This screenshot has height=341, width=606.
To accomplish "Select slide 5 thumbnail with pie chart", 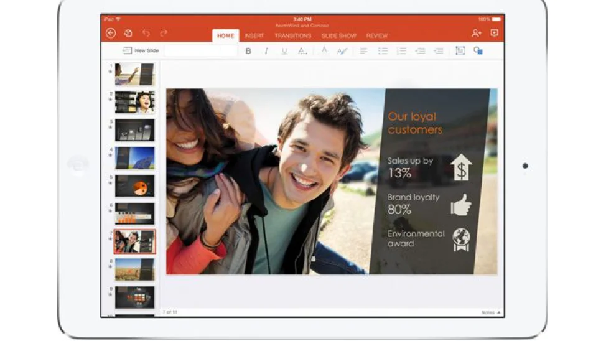I will pyautogui.click(x=134, y=185).
